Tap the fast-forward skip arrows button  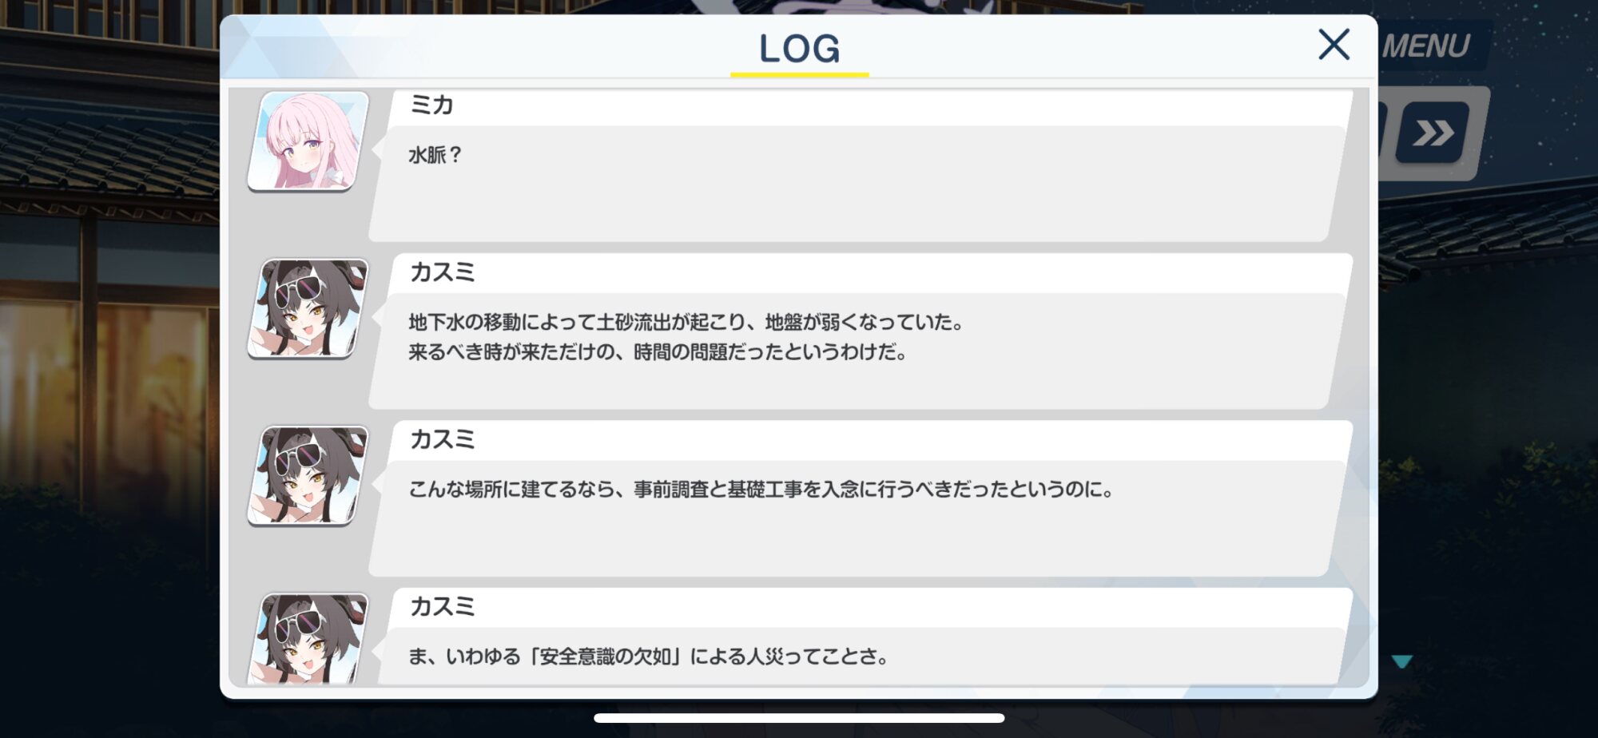tap(1433, 133)
